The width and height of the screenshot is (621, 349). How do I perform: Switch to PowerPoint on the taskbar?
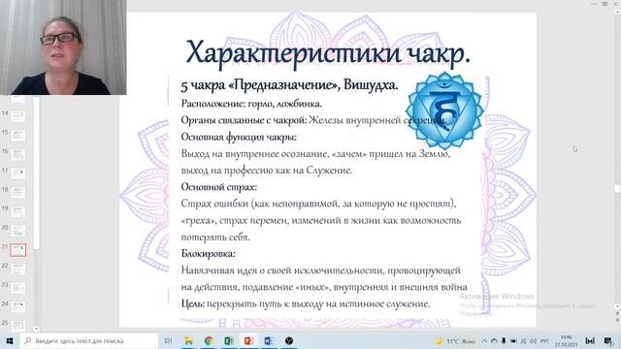248,340
